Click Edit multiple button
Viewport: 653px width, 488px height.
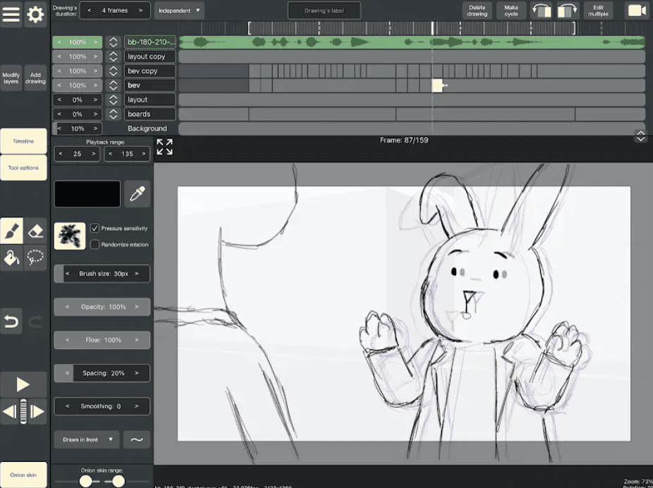tap(598, 11)
